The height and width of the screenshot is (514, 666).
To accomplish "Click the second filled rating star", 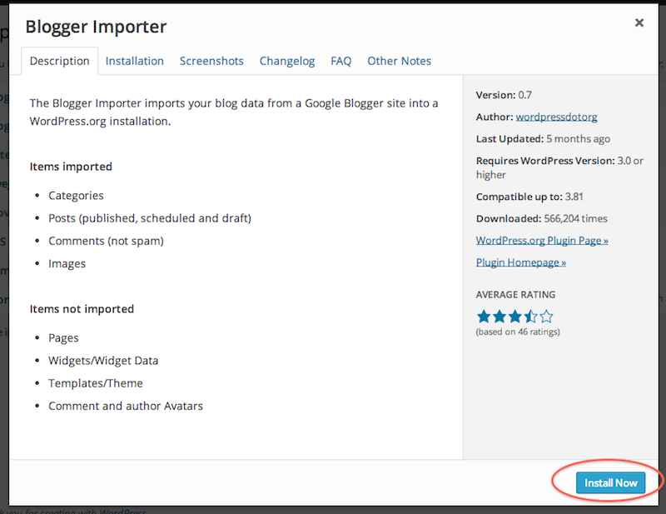I will [x=499, y=317].
